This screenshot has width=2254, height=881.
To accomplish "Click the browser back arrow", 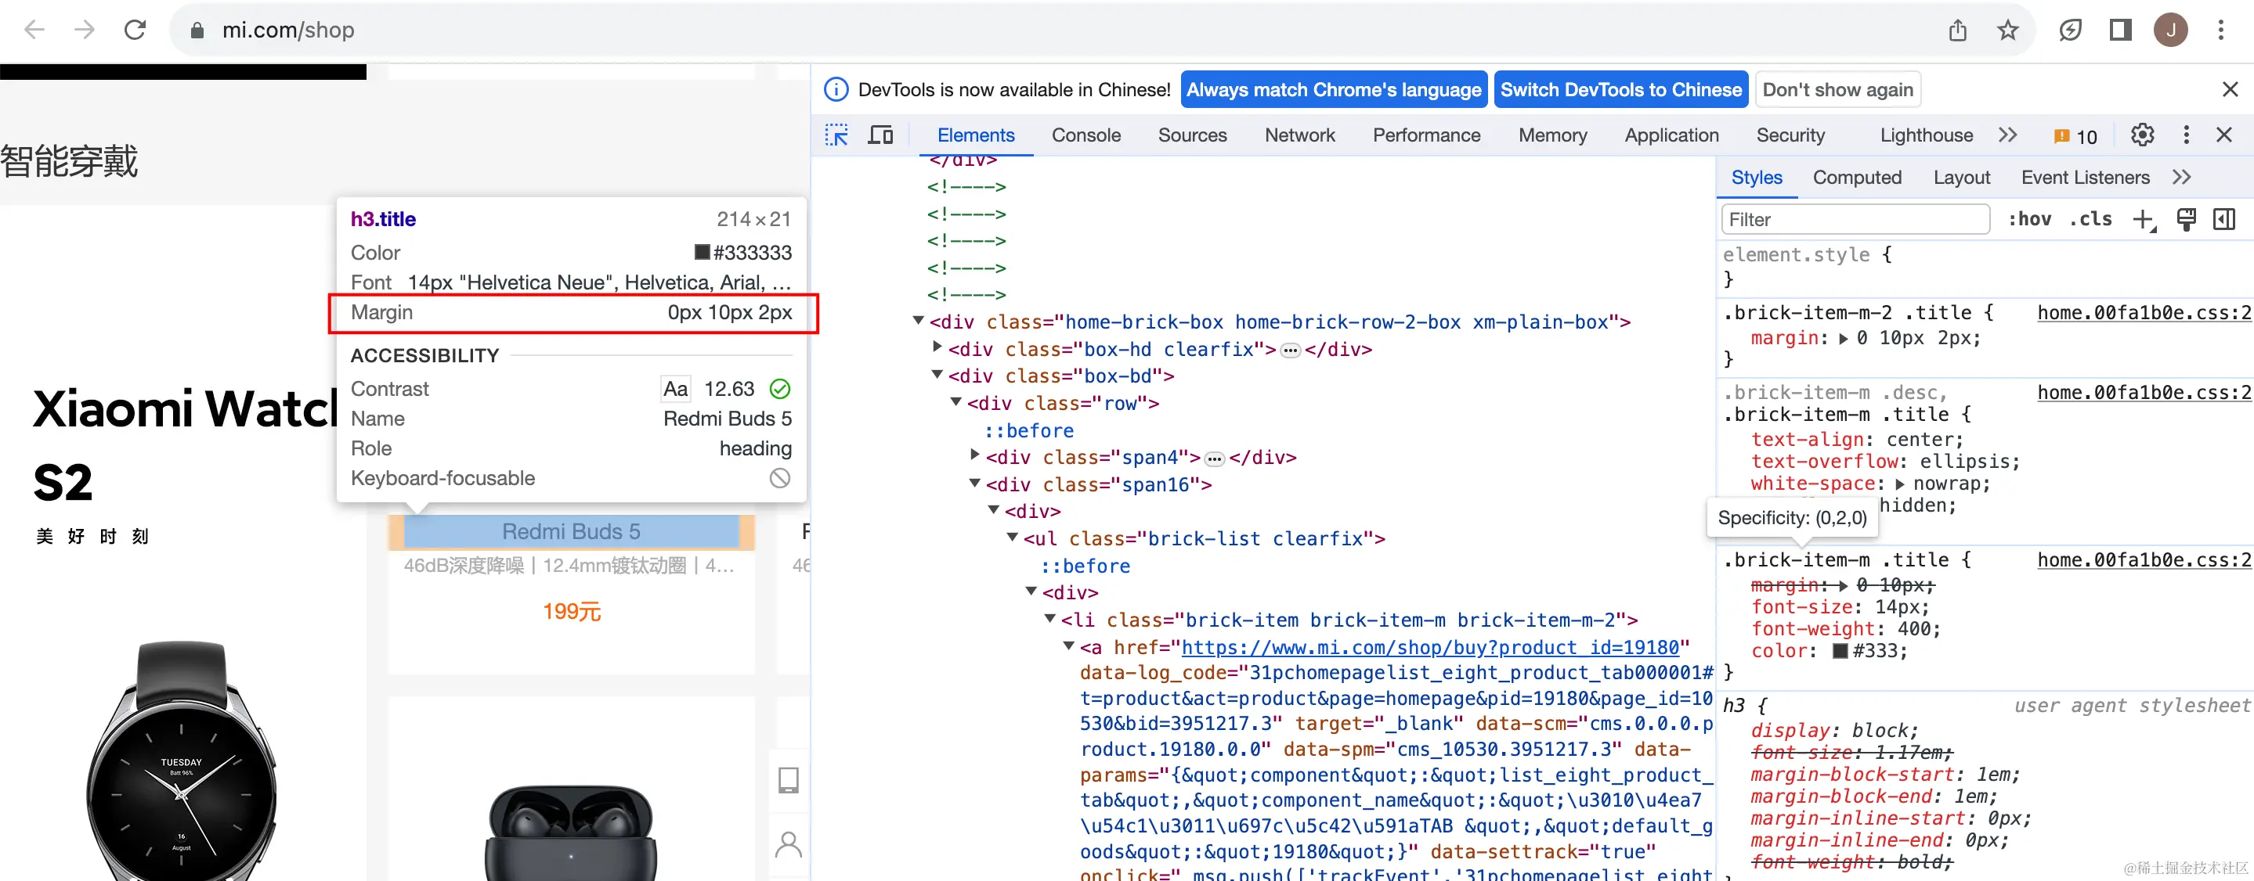I will [x=34, y=30].
